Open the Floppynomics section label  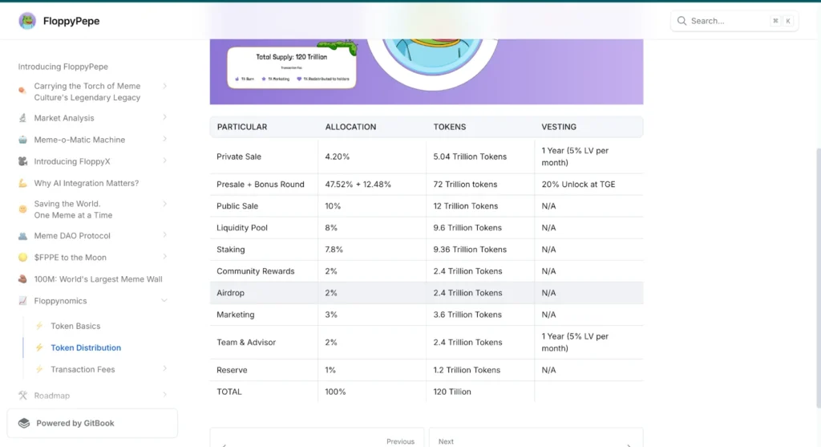[60, 301]
